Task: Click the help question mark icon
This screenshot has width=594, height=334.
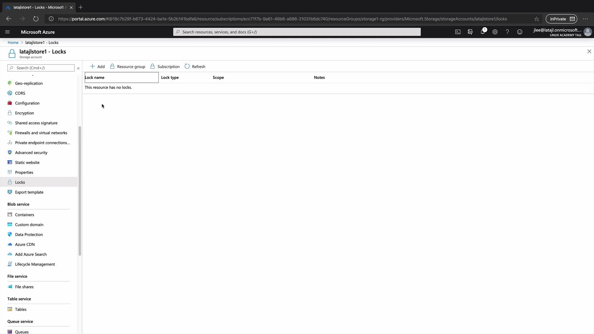Action: 507,32
